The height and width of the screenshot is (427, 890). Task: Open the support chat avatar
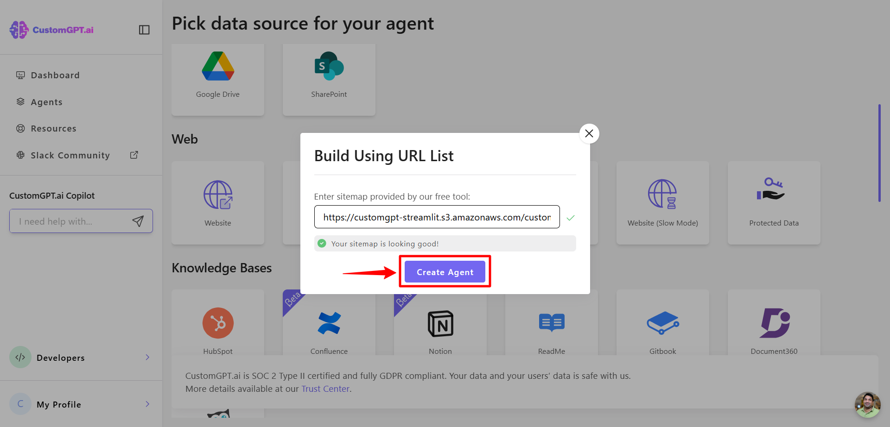(867, 405)
